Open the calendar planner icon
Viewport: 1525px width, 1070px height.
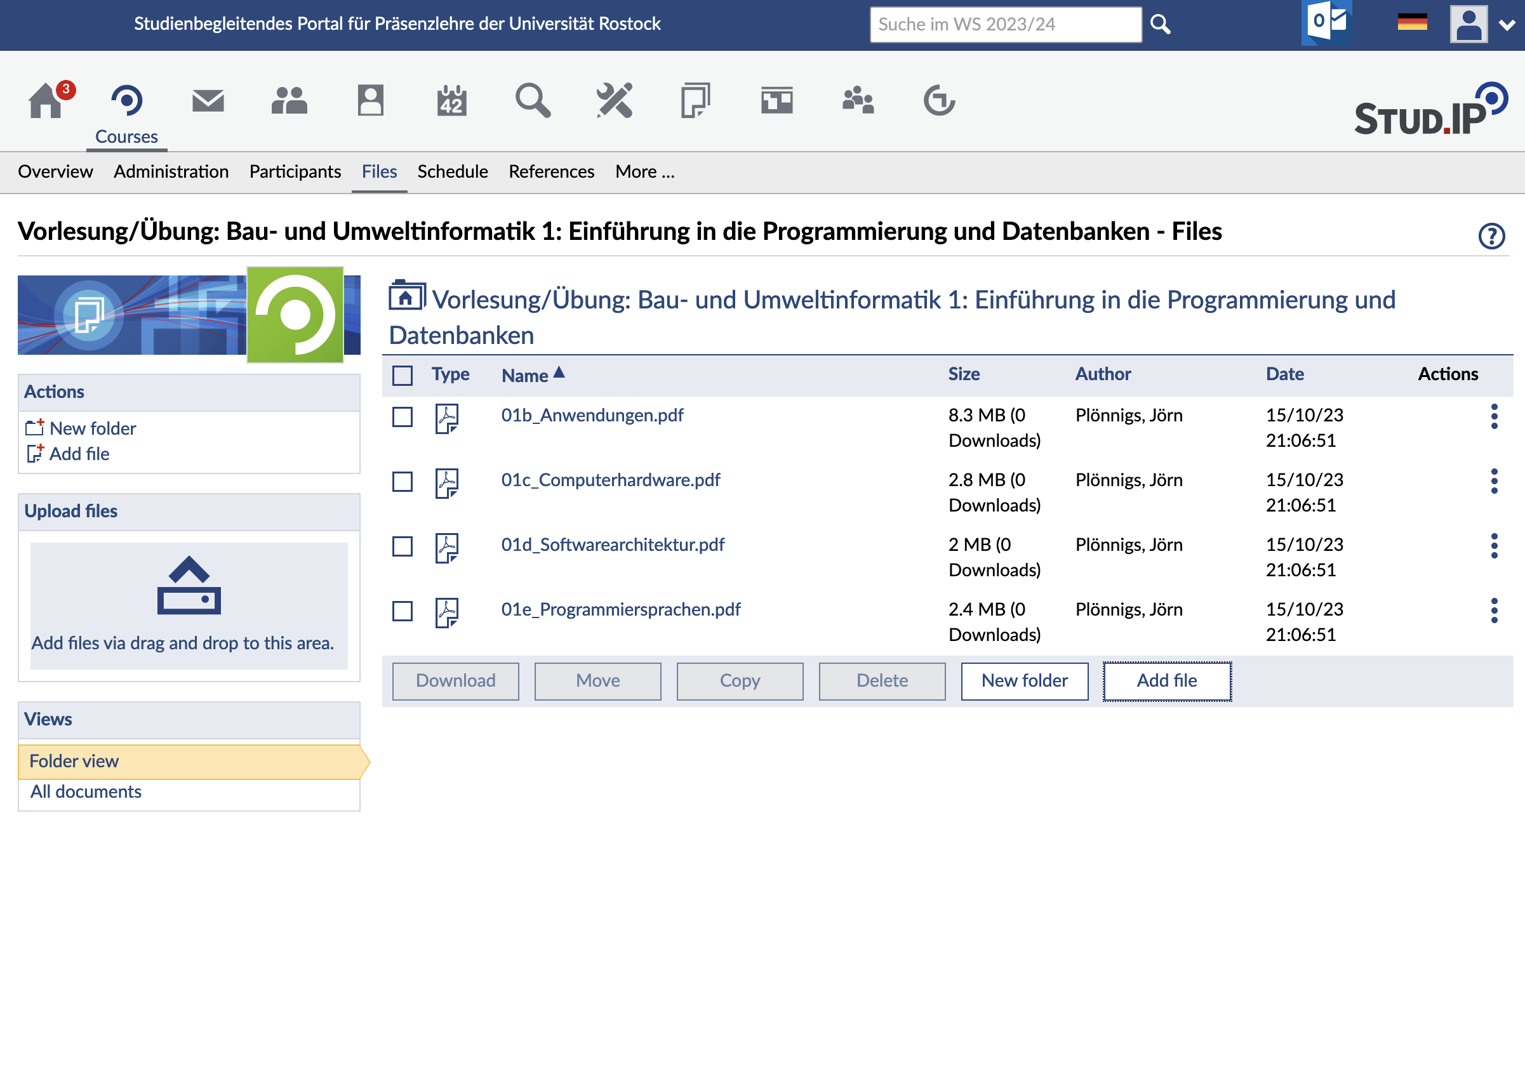point(451,101)
